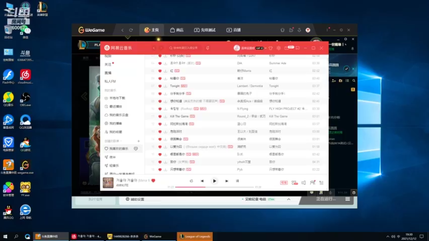Open the skin theme t-shirt icon
This screenshot has width=429, height=241.
tap(271, 48)
